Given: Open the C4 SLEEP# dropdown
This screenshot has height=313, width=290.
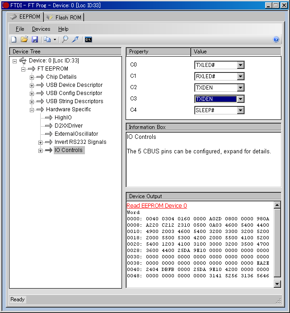Looking at the screenshot, I should coord(241,110).
